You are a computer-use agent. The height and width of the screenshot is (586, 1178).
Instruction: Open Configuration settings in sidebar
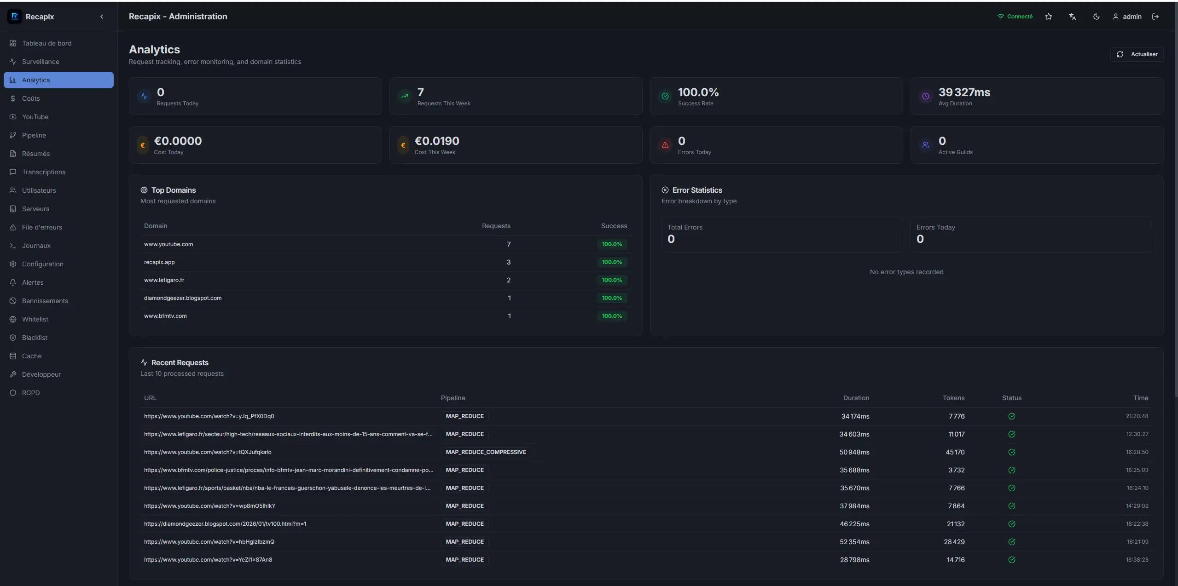[x=42, y=264]
